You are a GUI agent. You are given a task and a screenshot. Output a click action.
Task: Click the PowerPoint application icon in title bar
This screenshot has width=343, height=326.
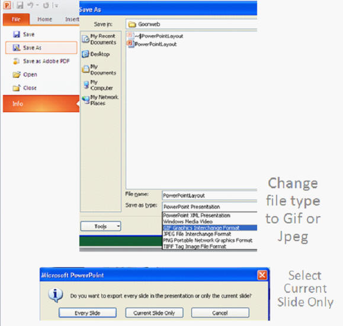7,5
